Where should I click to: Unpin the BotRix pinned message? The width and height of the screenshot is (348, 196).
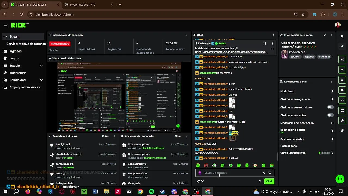point(265,44)
